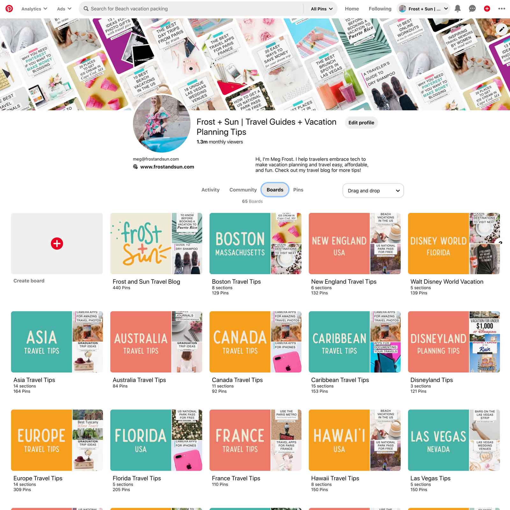Click the red plus on Create board tile
Image resolution: width=510 pixels, height=510 pixels.
click(57, 244)
